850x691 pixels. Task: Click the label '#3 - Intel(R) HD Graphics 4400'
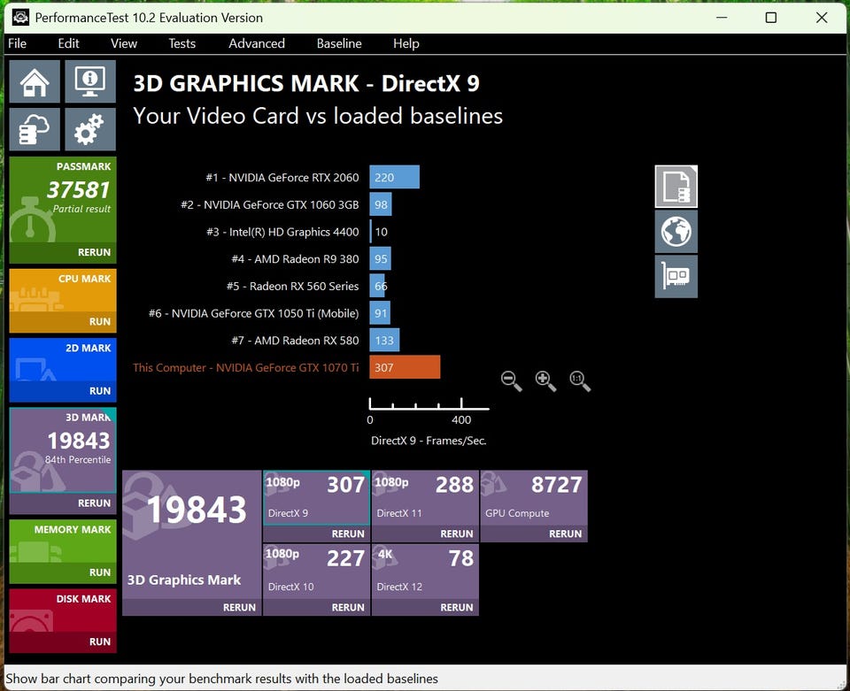[282, 232]
